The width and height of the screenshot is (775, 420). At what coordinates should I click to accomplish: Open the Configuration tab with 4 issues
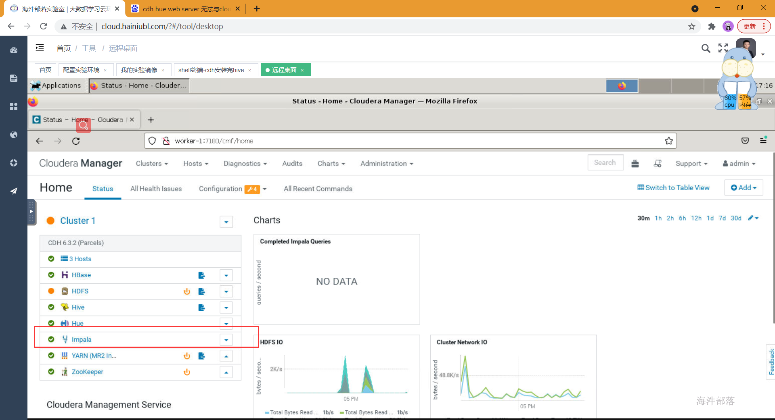pyautogui.click(x=229, y=189)
